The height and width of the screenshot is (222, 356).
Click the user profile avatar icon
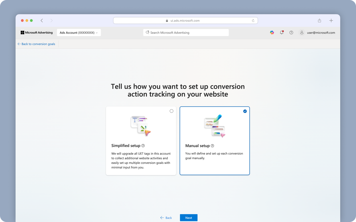click(x=302, y=32)
